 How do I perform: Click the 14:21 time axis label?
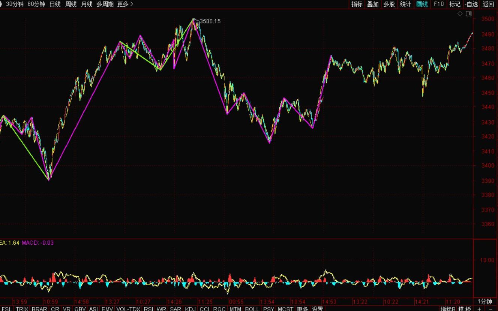click(x=422, y=302)
